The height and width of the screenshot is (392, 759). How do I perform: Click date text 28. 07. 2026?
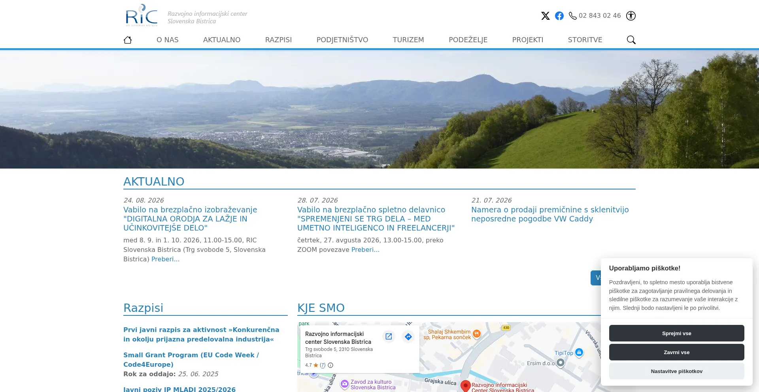click(x=317, y=200)
